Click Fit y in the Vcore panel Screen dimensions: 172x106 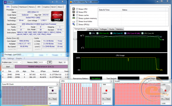163,99
